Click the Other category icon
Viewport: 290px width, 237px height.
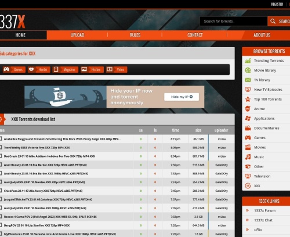click(248, 166)
